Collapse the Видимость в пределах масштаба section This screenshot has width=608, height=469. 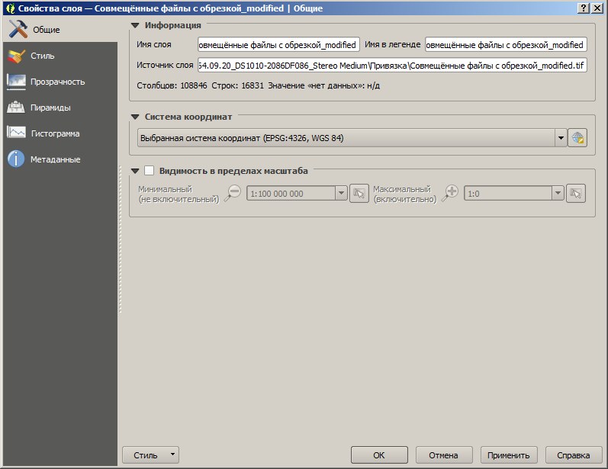click(x=135, y=171)
